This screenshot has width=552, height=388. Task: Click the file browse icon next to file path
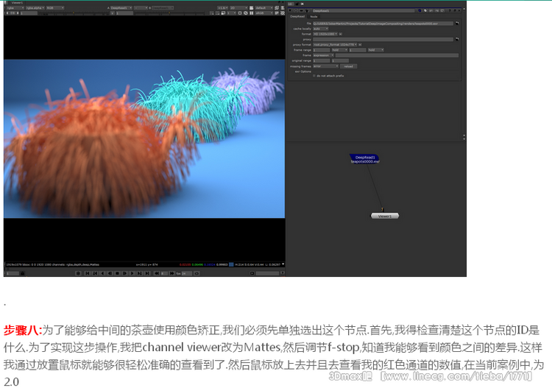coord(457,24)
